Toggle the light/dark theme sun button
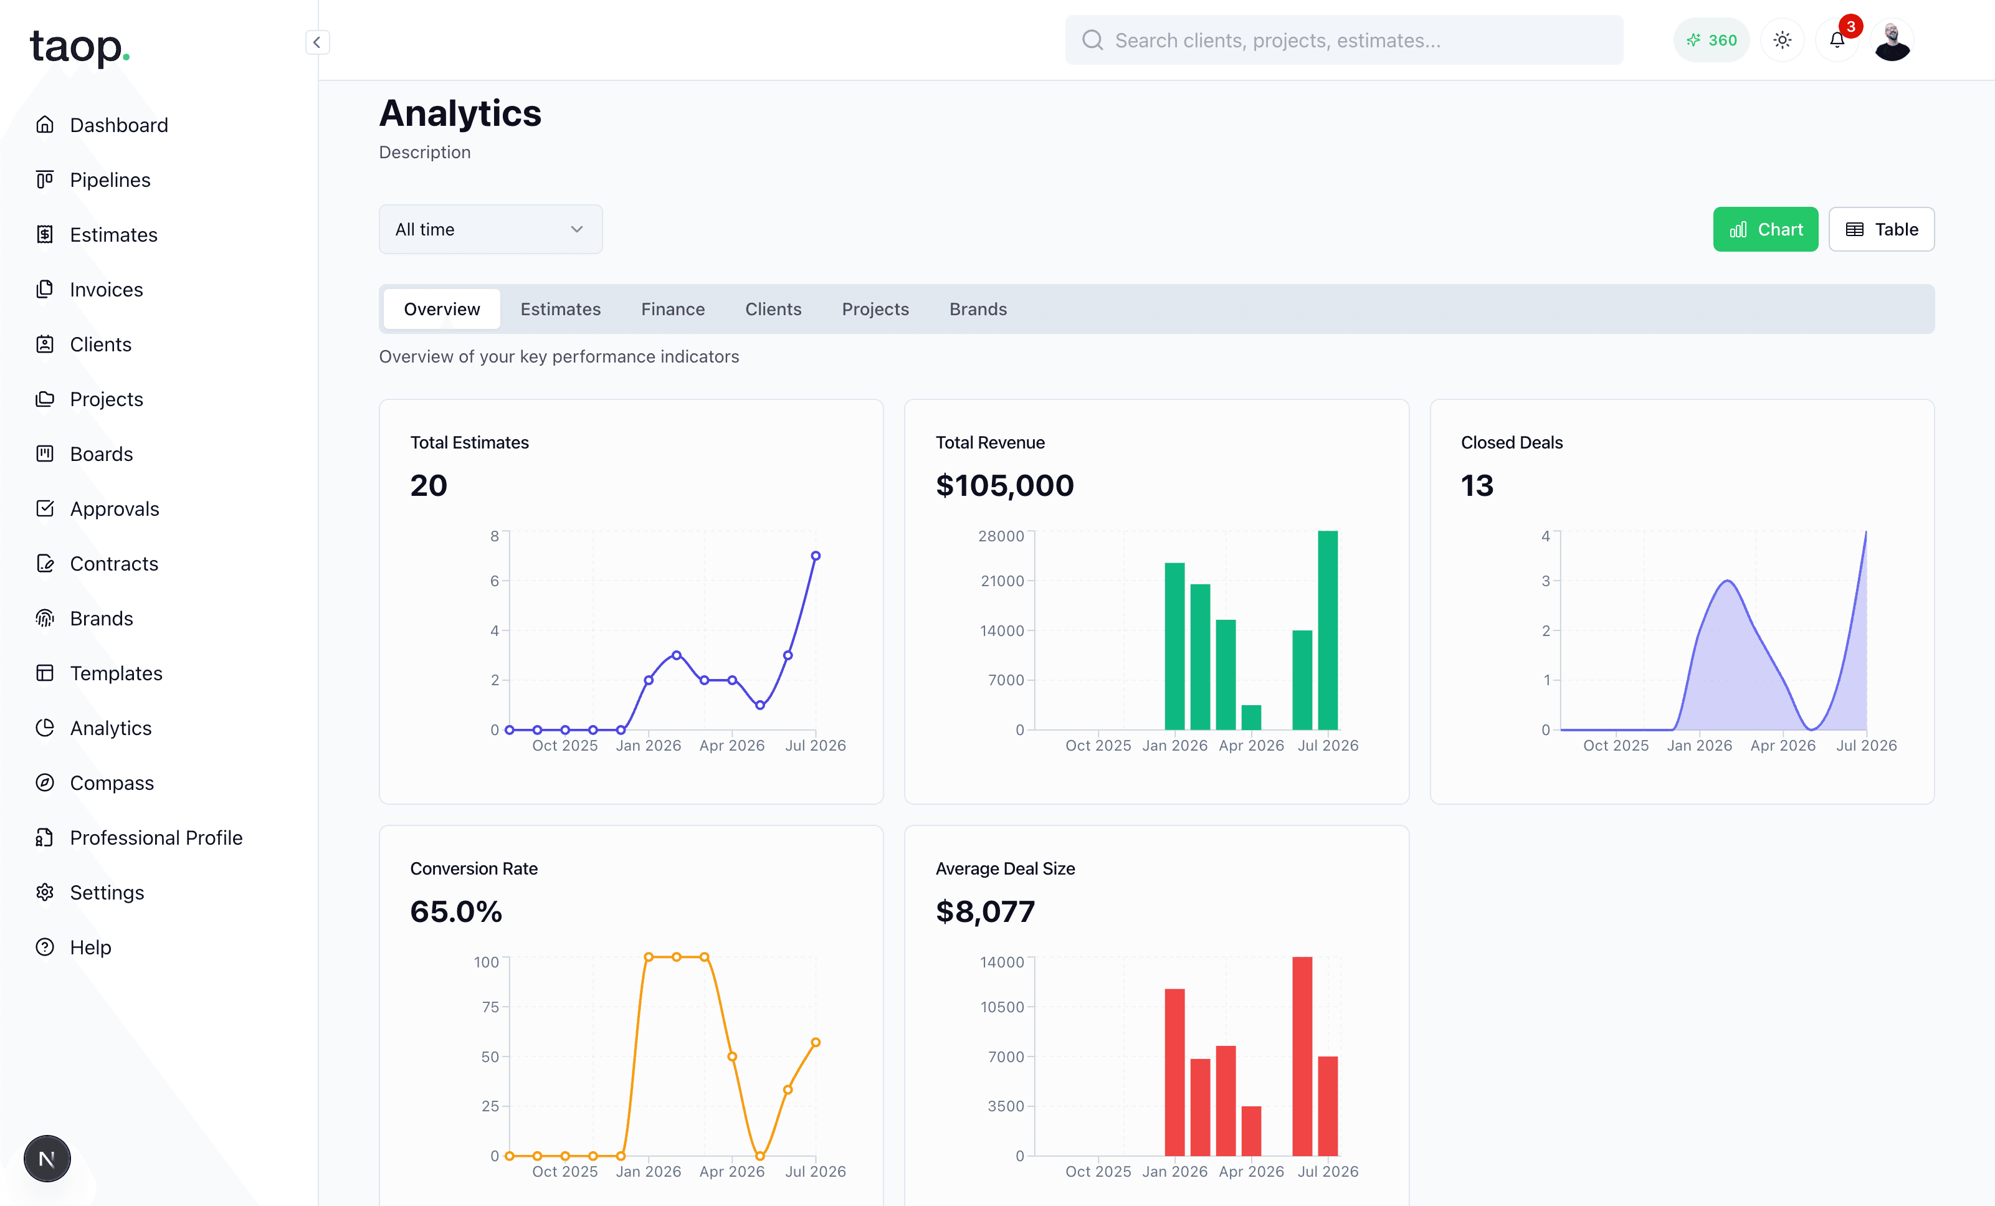Image resolution: width=1995 pixels, height=1206 pixels. 1782,40
